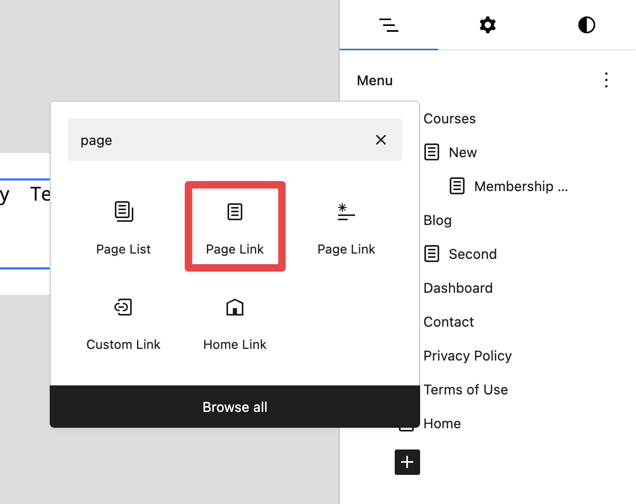636x504 pixels.
Task: Clear the block search with X icon
Action: tap(381, 140)
